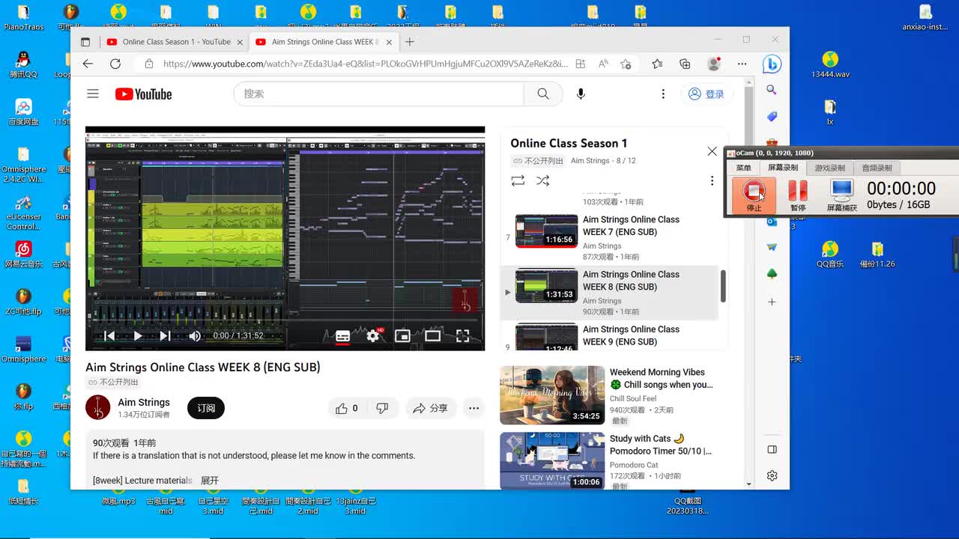The image size is (959, 539).
Task: Open YouTube settings three-dot menu near sign-in
Action: coord(663,94)
